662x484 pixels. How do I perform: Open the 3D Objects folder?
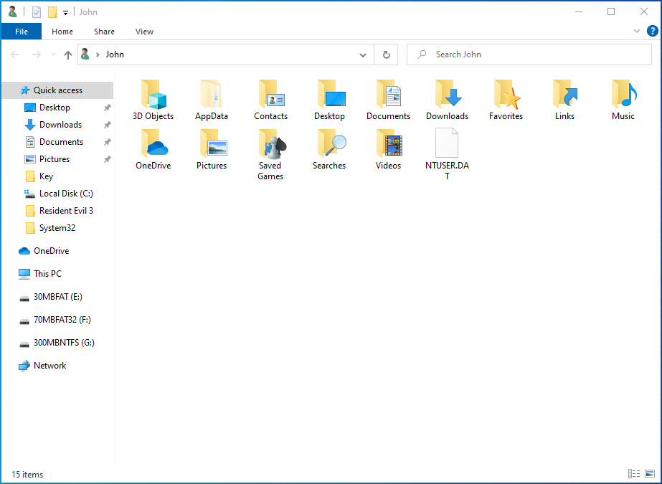pos(153,100)
